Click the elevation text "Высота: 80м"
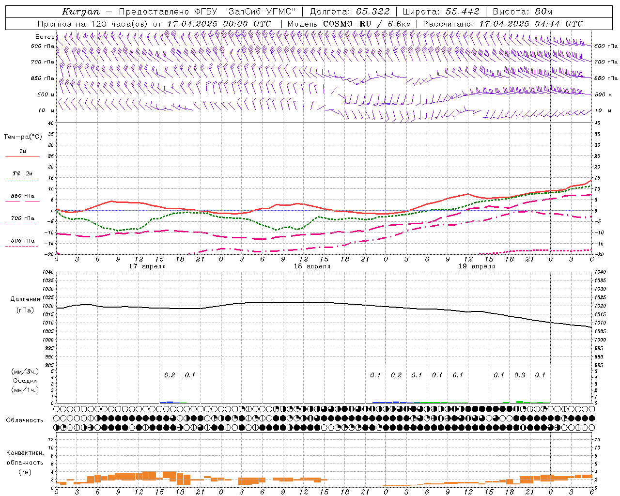The height and width of the screenshot is (496, 620). tap(522, 12)
